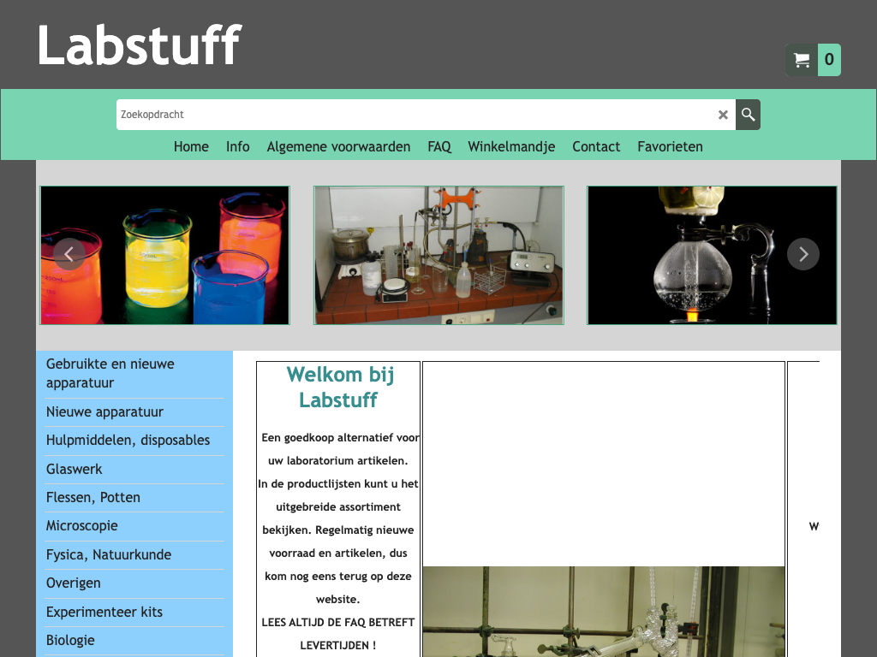Image resolution: width=877 pixels, height=657 pixels.
Task: Browse the Experimenteer kits category
Action: tap(104, 612)
